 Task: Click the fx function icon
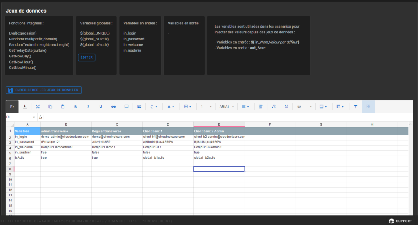coord(40,117)
